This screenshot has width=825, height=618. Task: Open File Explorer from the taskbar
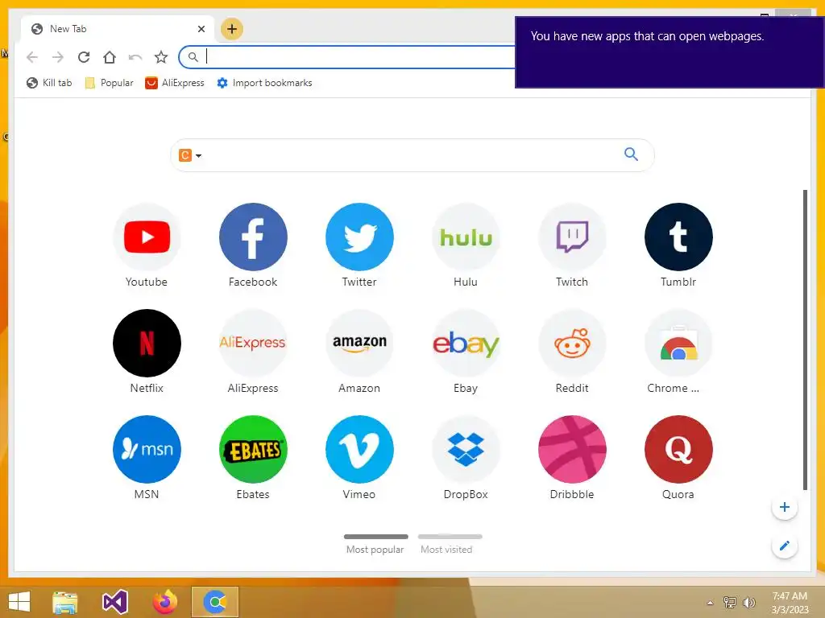(65, 602)
